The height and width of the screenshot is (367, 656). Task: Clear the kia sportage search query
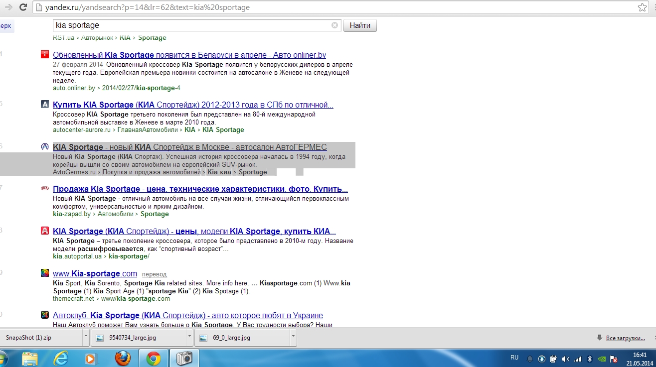coord(334,25)
